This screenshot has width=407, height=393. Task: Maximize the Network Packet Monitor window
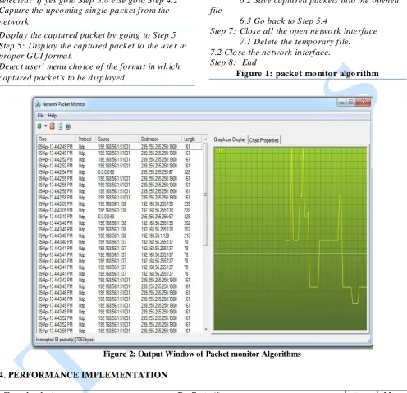[351, 103]
